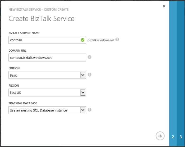
Task: Click the EDITION label
Action: (14, 68)
